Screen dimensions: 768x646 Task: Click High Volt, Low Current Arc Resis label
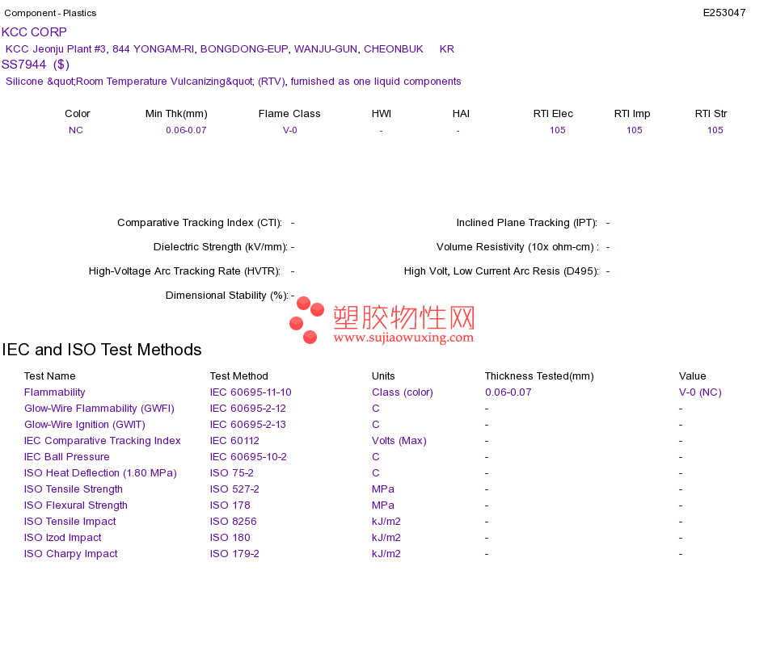tap(501, 271)
